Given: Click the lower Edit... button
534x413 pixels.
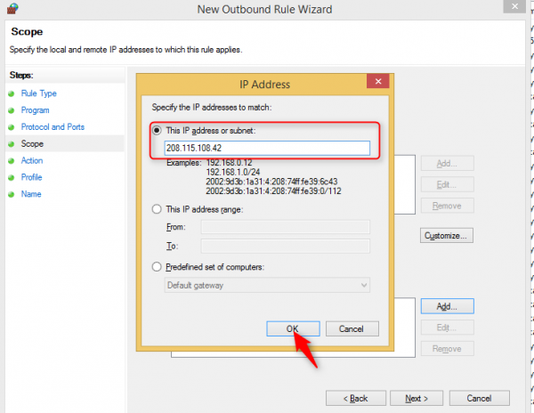Looking at the screenshot, I should [447, 328].
